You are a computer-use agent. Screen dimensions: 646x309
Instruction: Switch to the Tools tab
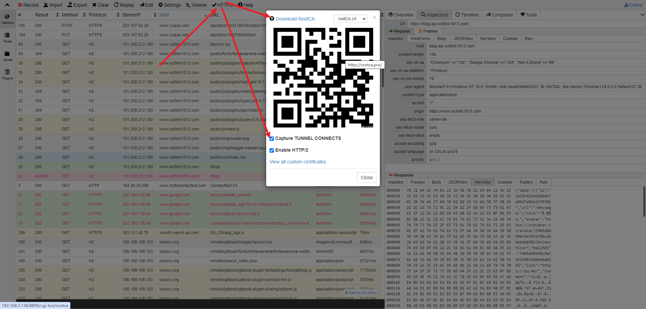(x=529, y=15)
